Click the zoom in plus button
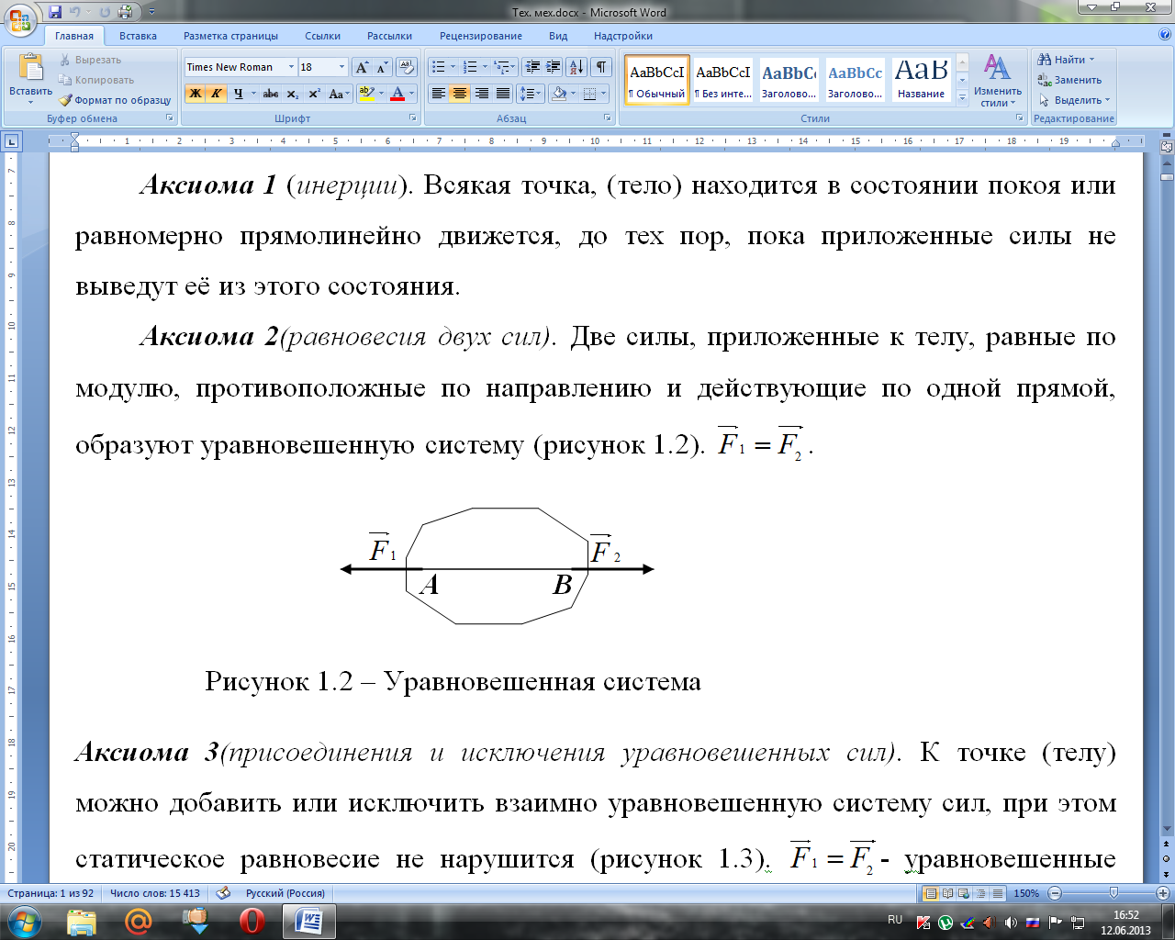1175x940 pixels. pos(1163,893)
